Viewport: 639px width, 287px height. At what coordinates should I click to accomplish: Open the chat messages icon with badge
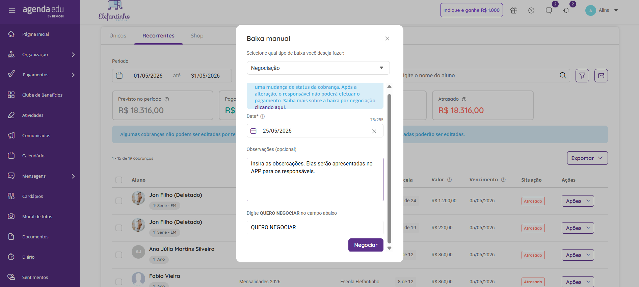549,10
